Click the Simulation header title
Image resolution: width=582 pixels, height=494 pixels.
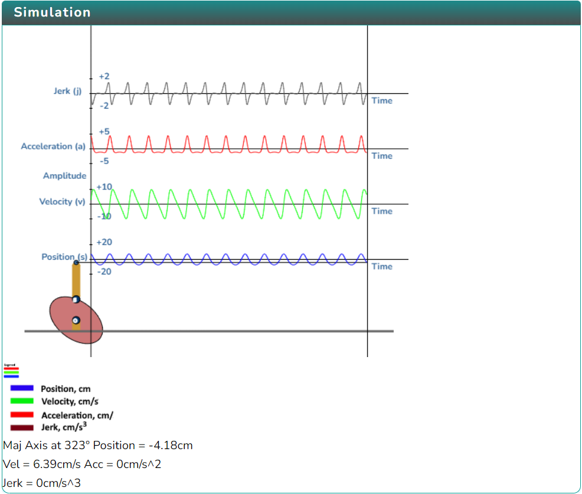click(x=53, y=12)
